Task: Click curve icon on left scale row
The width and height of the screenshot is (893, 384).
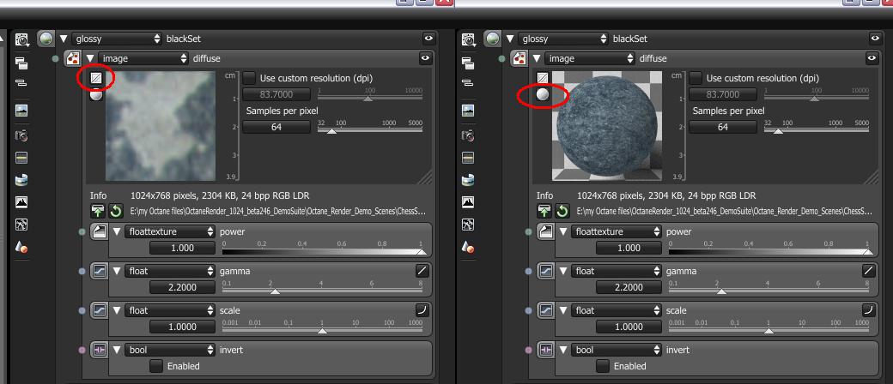Action: pyautogui.click(x=422, y=310)
